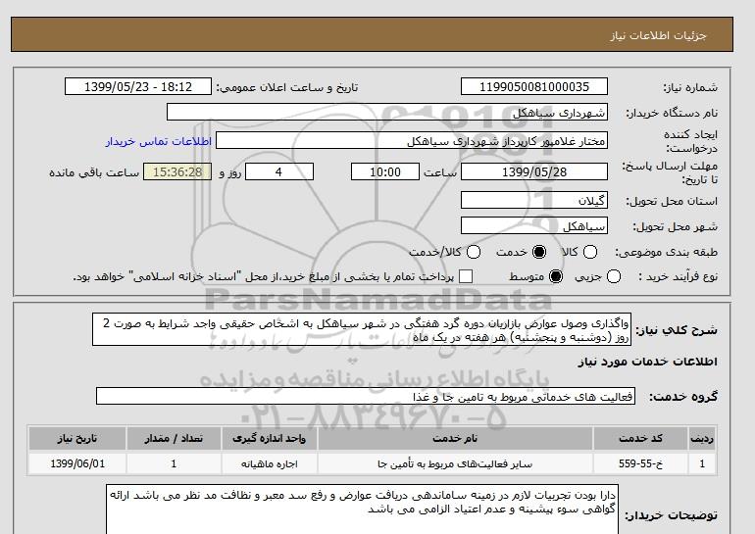Screen dimensions: 755x534
Task: Click the need date cell 1399/06/01
Action: [77, 463]
